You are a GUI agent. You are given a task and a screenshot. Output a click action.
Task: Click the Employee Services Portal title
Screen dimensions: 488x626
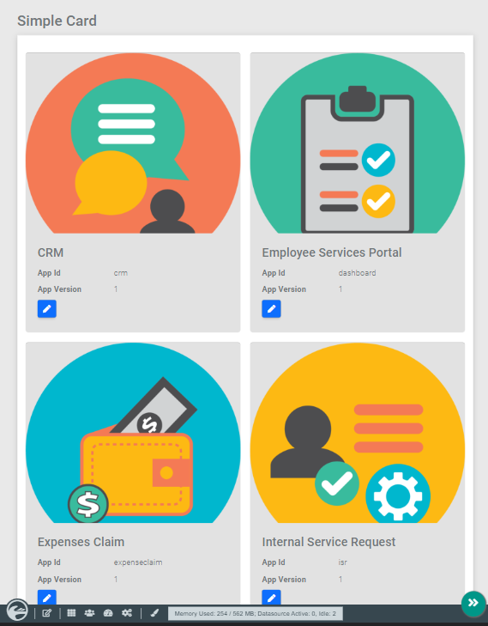click(x=332, y=252)
